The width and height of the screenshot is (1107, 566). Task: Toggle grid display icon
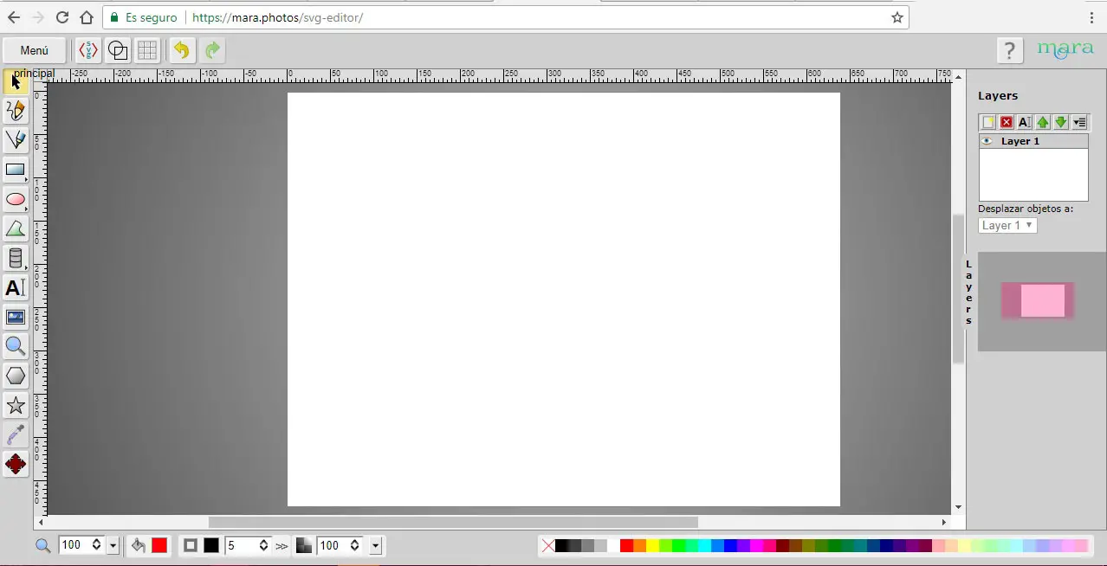pyautogui.click(x=147, y=50)
